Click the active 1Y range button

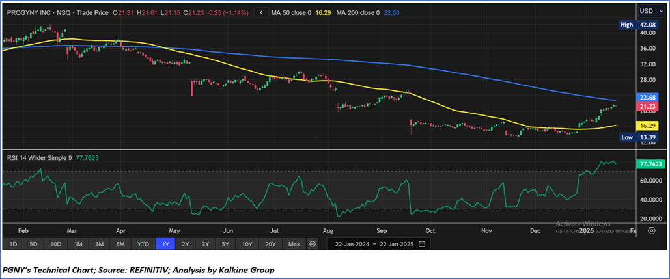click(165, 244)
